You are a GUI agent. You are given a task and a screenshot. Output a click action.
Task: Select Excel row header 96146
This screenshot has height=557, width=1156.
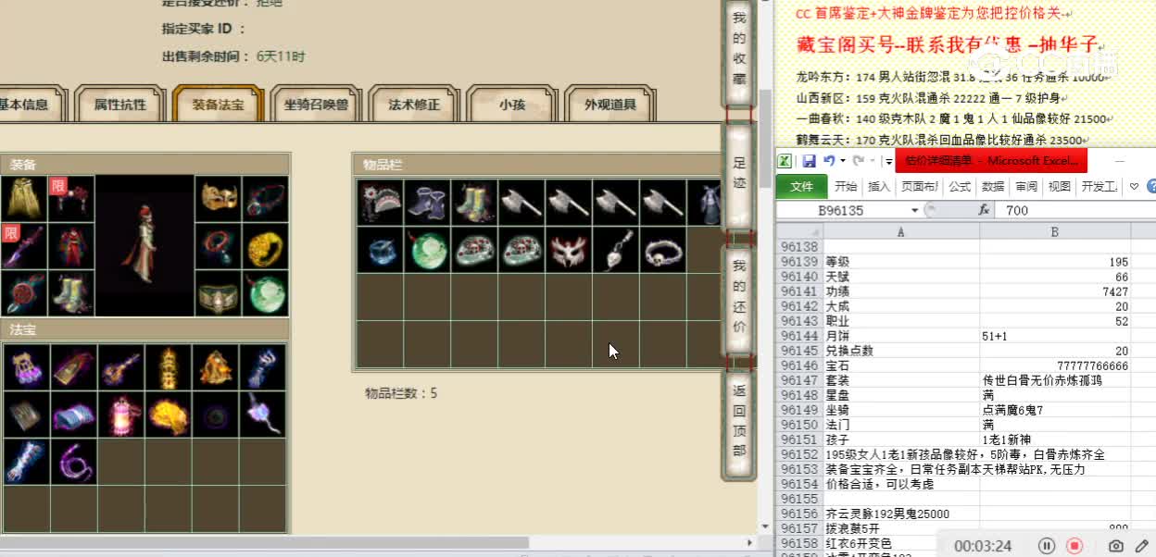coord(799,366)
